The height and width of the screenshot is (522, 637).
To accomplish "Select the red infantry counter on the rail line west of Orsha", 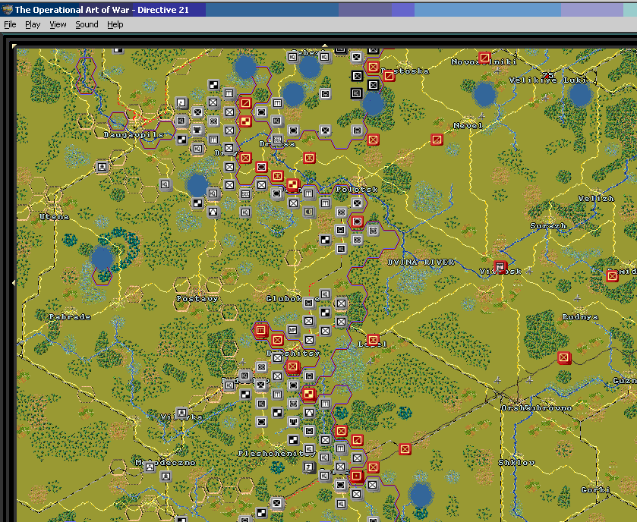I will (x=405, y=449).
